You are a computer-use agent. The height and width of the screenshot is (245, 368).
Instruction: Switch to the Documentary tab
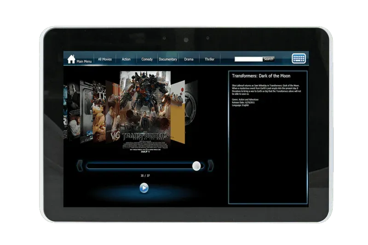[x=168, y=59]
